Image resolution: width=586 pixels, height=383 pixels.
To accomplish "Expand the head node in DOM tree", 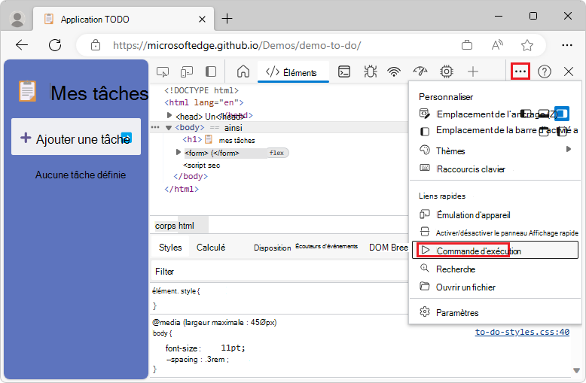I will click(169, 115).
